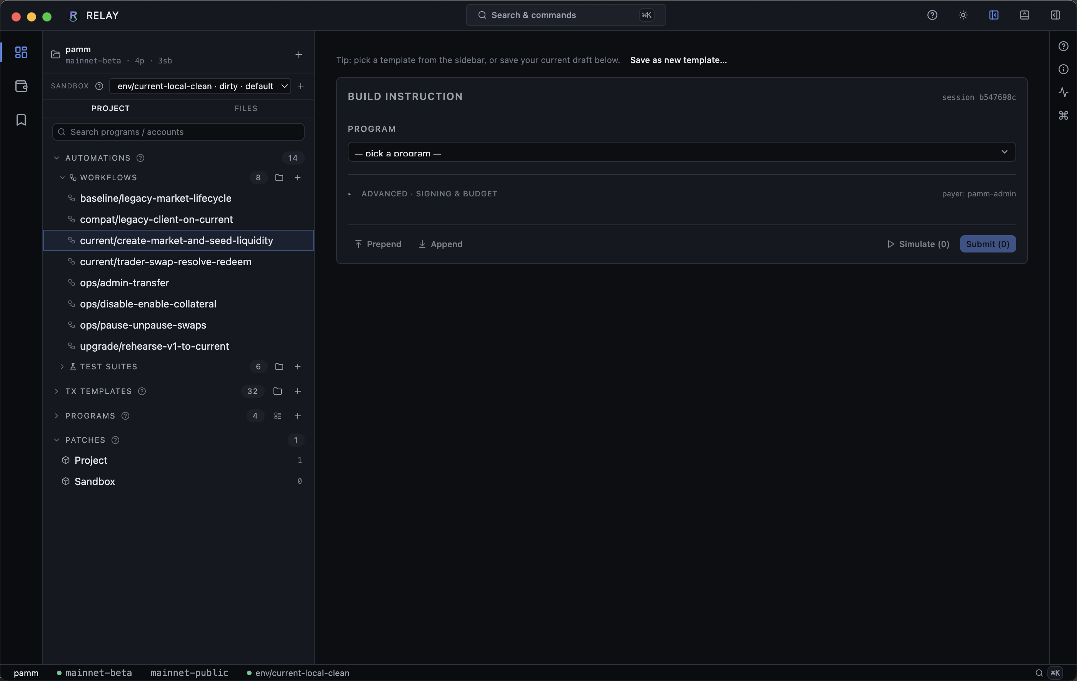This screenshot has width=1077, height=681.
Task: Click the Prepend button
Action: pyautogui.click(x=378, y=244)
